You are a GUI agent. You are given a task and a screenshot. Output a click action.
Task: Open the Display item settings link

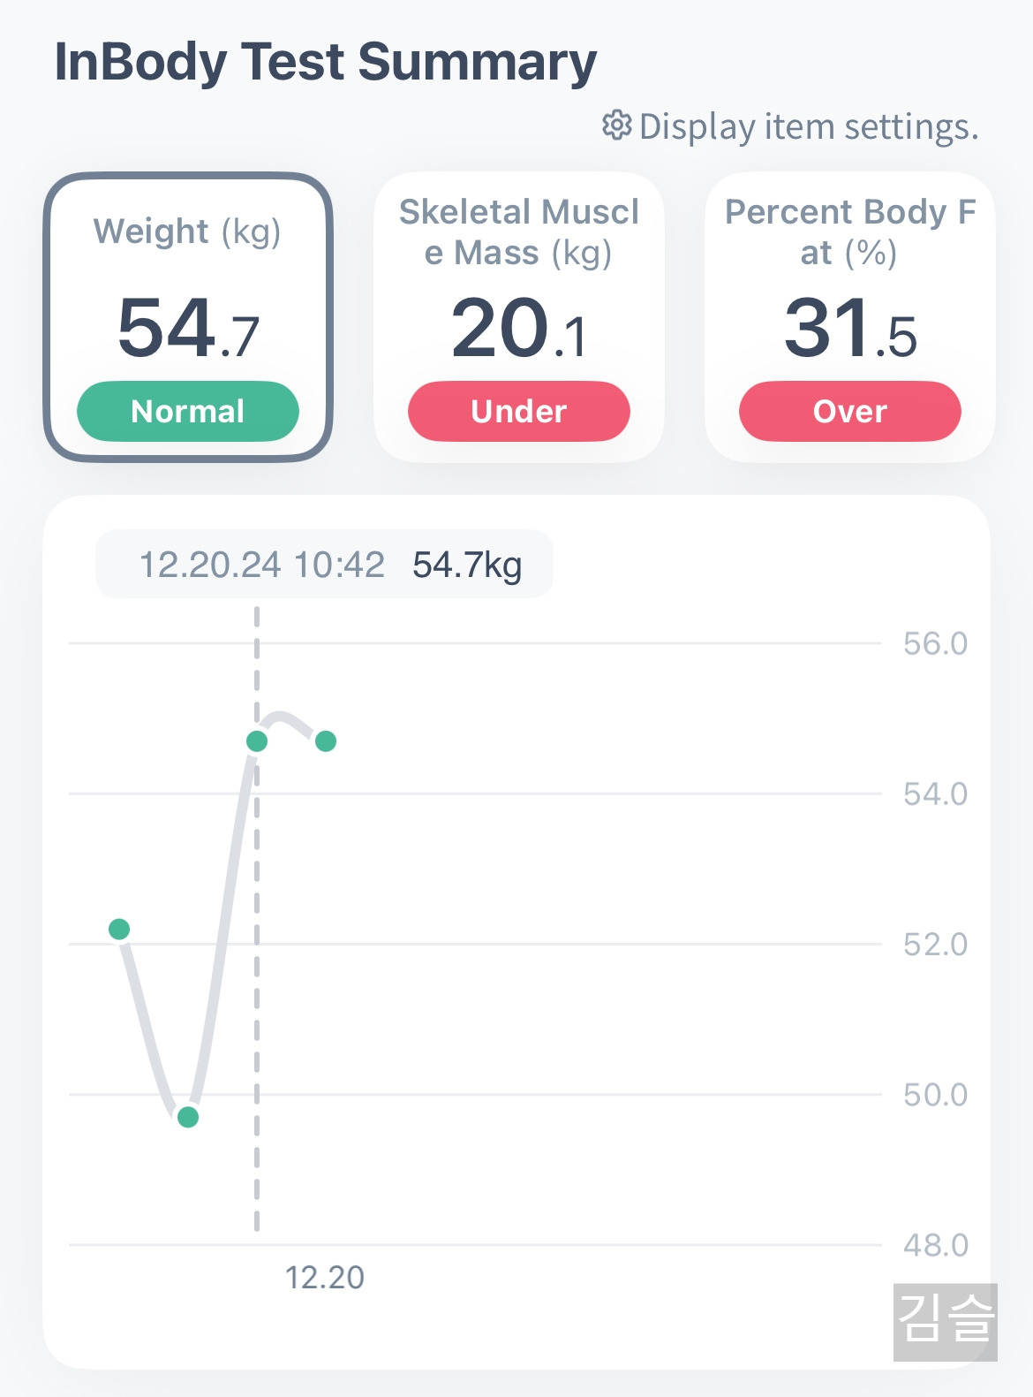pos(808,126)
